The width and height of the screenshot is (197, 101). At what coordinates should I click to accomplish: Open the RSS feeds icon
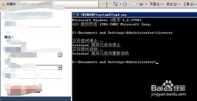(x=125, y=4)
